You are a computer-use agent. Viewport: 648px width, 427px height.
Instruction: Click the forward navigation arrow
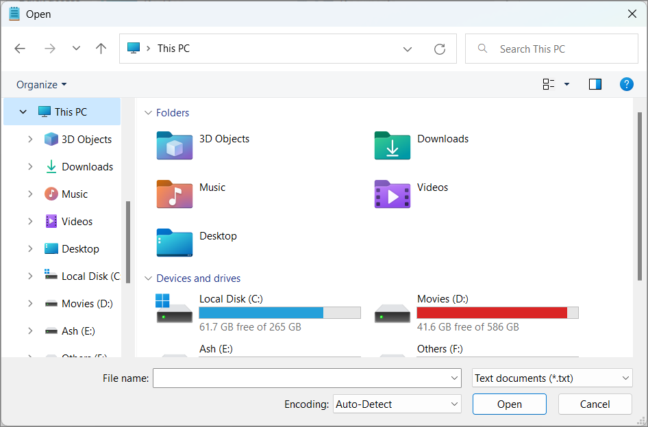pyautogui.click(x=50, y=49)
